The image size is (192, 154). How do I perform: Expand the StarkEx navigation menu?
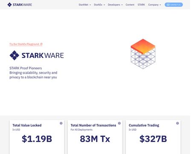(x=99, y=5)
